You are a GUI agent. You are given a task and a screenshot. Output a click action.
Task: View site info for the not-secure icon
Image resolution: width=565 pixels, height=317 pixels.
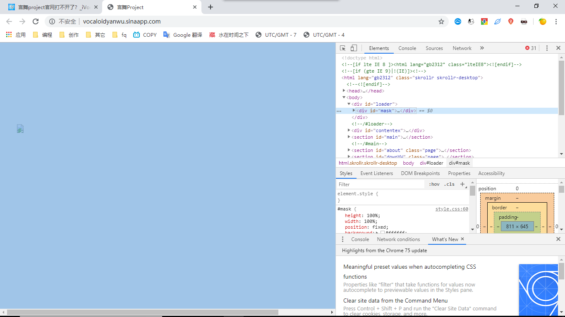pos(52,21)
